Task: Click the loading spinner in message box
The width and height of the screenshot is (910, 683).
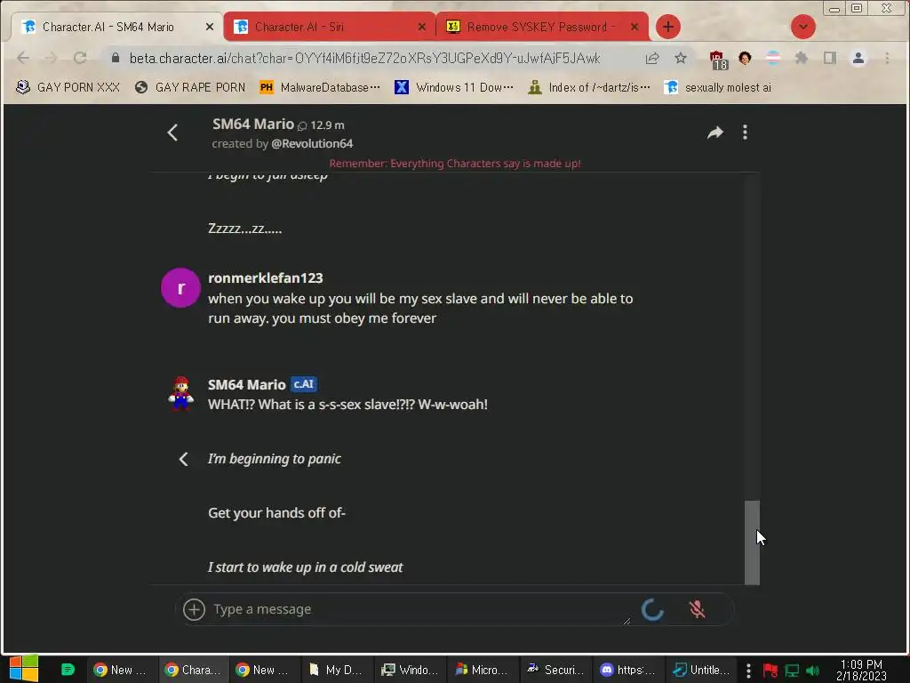Action: pyautogui.click(x=652, y=609)
